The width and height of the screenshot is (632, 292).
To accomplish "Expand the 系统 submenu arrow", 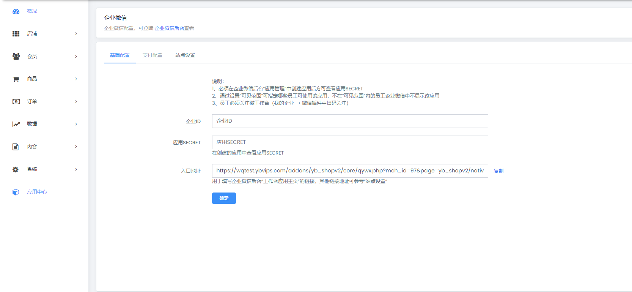I will (x=76, y=169).
